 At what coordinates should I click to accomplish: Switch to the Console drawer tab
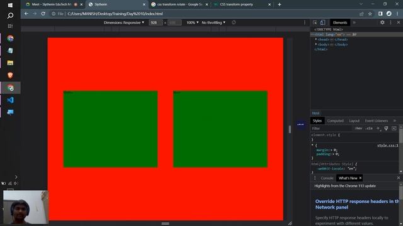tap(327, 178)
